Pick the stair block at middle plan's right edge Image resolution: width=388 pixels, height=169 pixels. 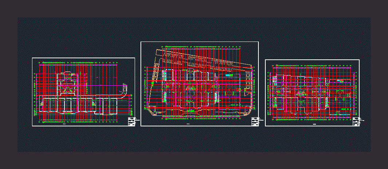tap(249, 79)
